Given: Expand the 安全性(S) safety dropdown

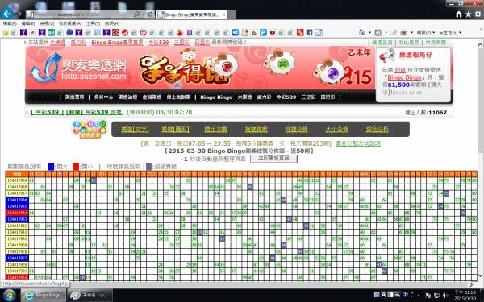Looking at the screenshot, I should (450, 32).
